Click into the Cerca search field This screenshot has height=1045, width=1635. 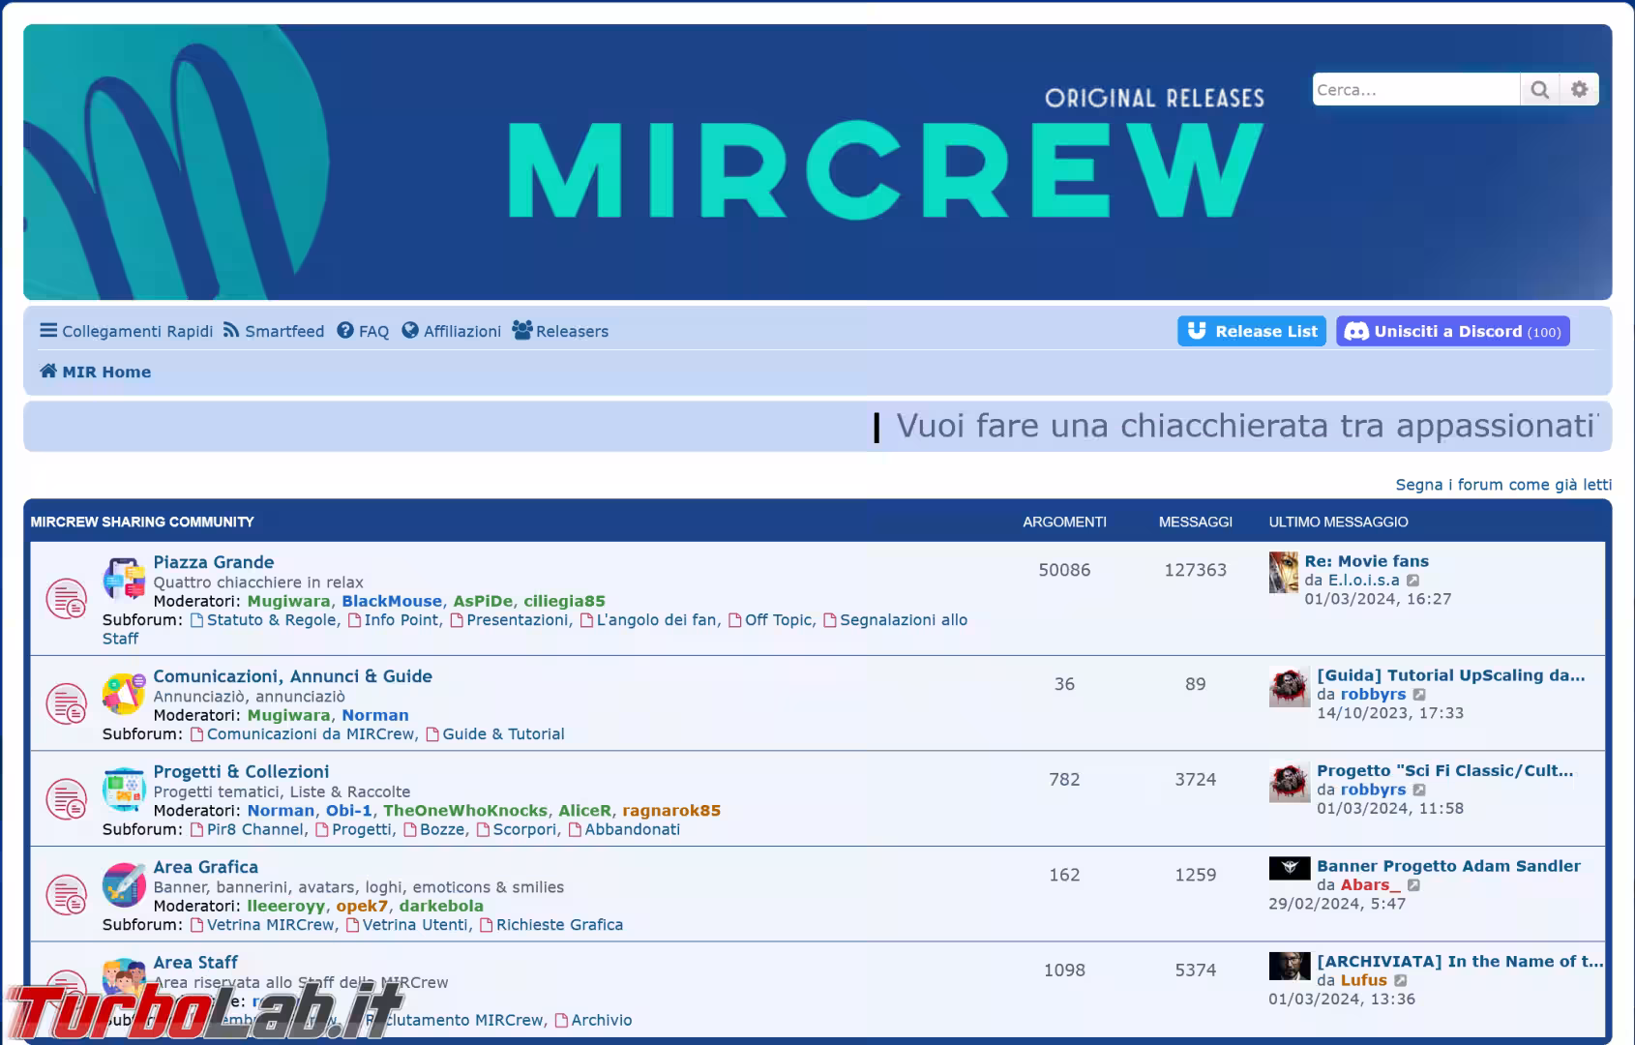(1416, 90)
